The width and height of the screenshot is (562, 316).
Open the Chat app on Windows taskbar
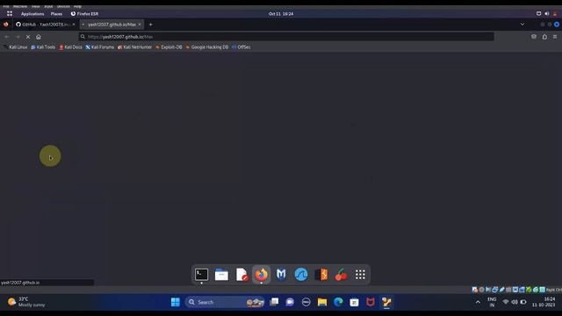(290, 302)
